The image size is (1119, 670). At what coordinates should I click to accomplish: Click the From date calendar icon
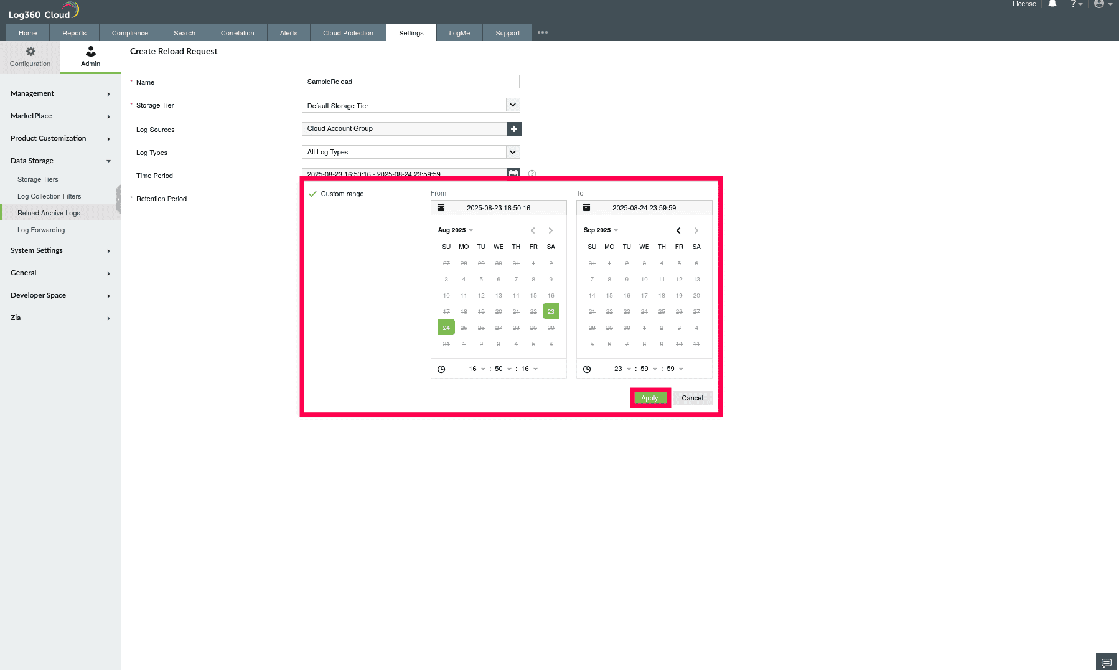pos(441,208)
